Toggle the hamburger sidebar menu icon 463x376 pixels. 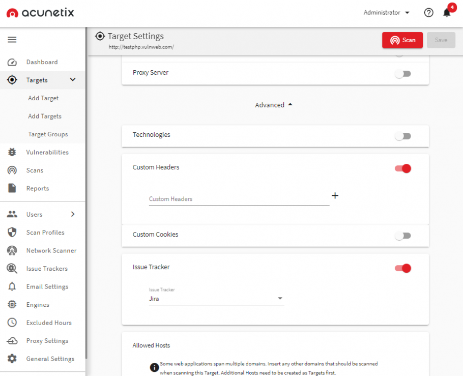(12, 40)
